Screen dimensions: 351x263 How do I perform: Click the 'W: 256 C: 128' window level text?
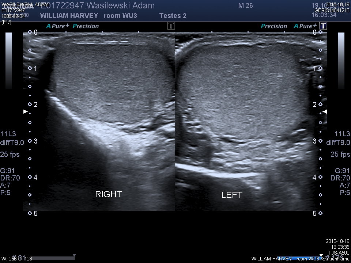point(17,259)
